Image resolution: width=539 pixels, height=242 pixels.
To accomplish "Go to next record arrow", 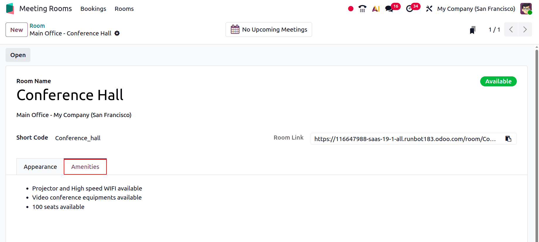I will tap(525, 30).
